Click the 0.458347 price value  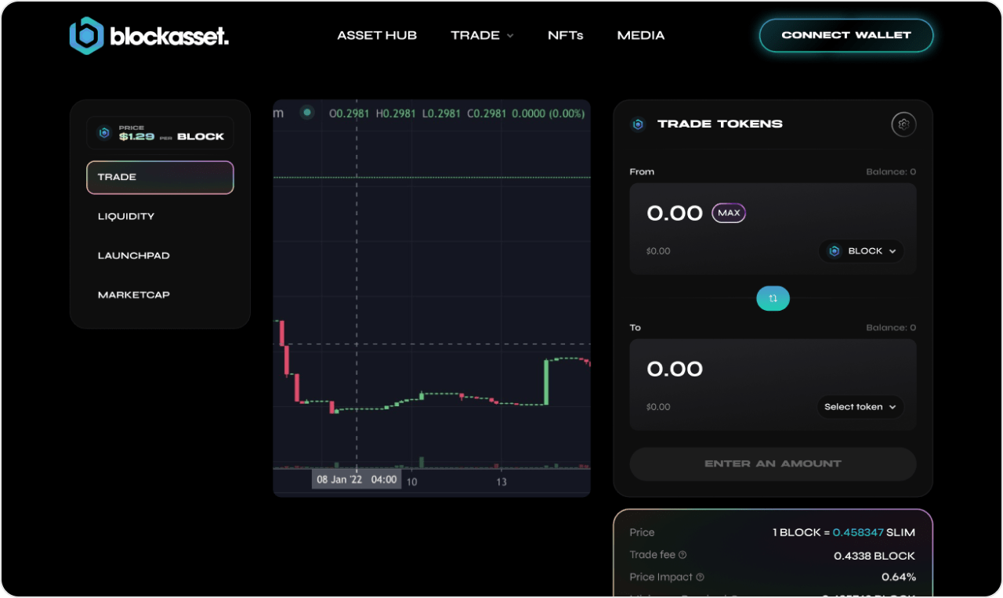(858, 532)
